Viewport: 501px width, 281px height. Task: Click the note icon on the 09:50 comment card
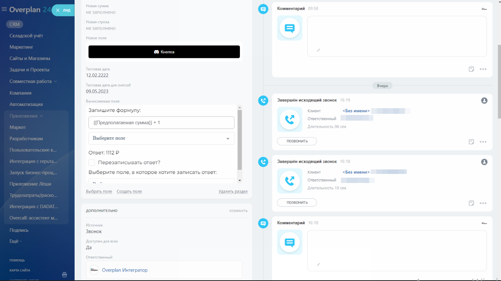[x=471, y=69]
